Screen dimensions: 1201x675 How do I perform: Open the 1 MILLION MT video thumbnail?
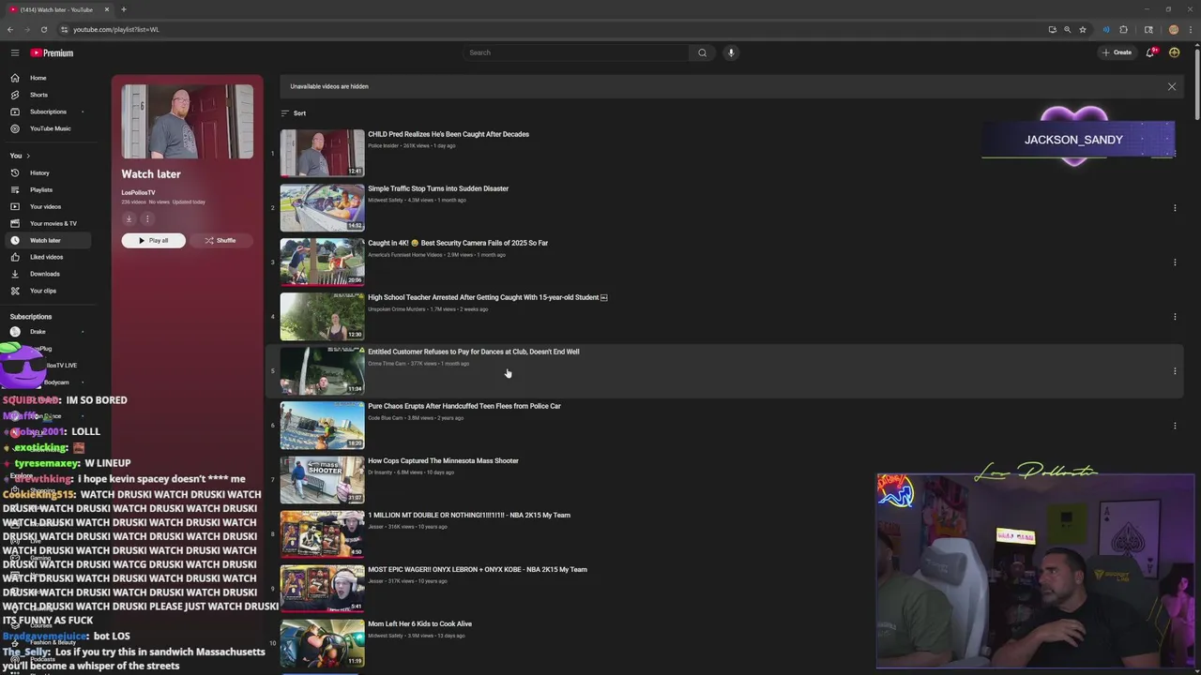[x=322, y=533]
